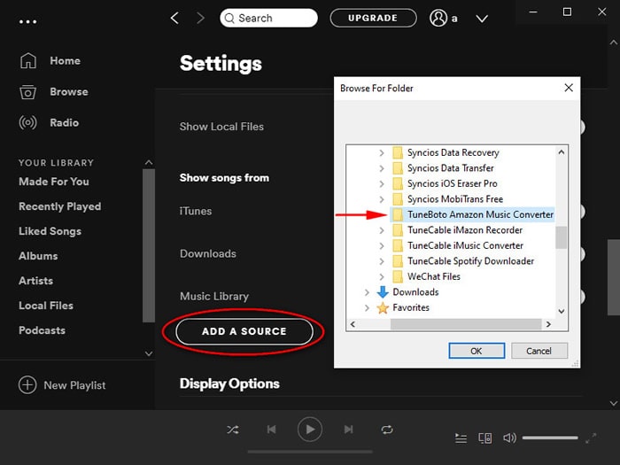Toggle shuffle playback
Image resolution: width=620 pixels, height=465 pixels.
(x=232, y=430)
